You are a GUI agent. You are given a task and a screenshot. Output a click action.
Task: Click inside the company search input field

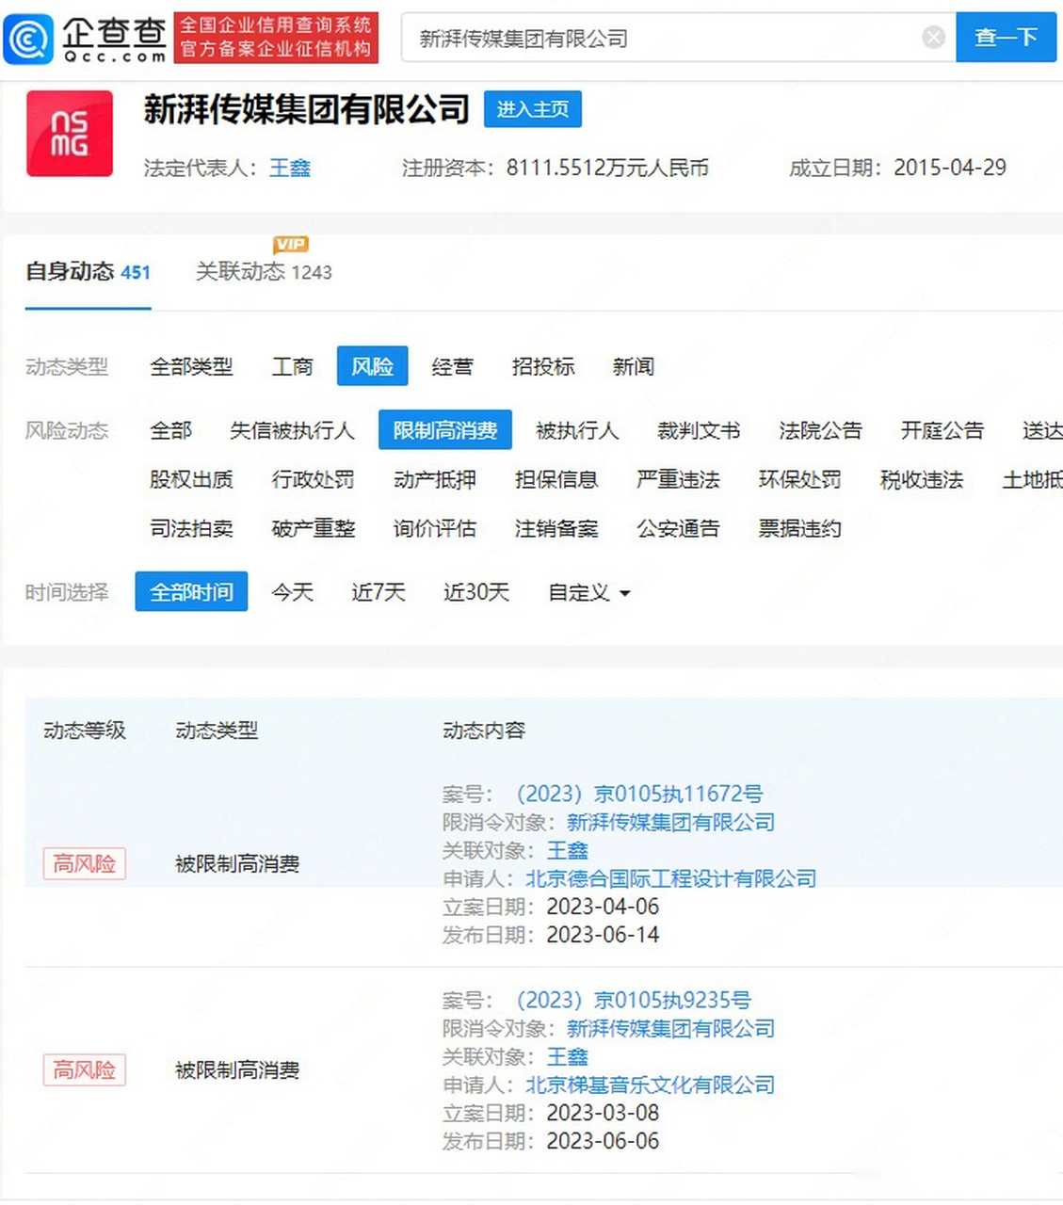click(x=659, y=38)
